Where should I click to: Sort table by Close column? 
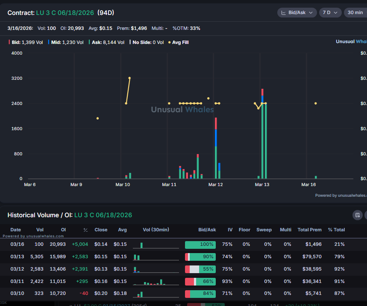(101, 230)
